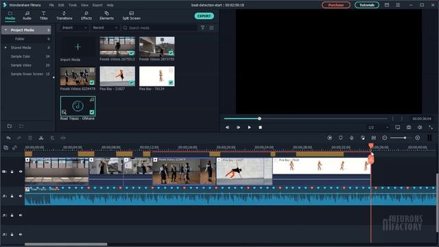
Task: Click the filter icon beside search media
Action: point(203,27)
